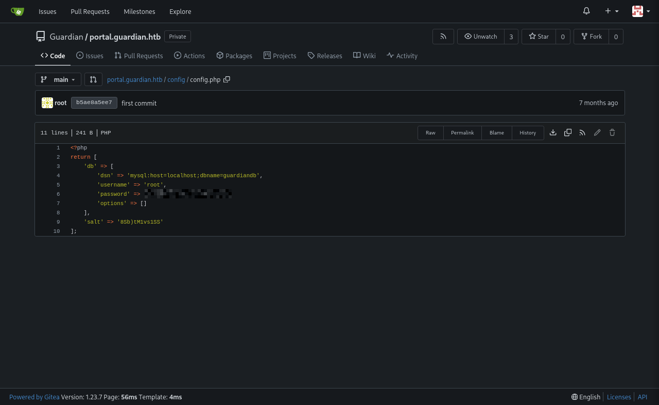
Task: Select commit b5ae8a5ee7
Action: coord(94,103)
